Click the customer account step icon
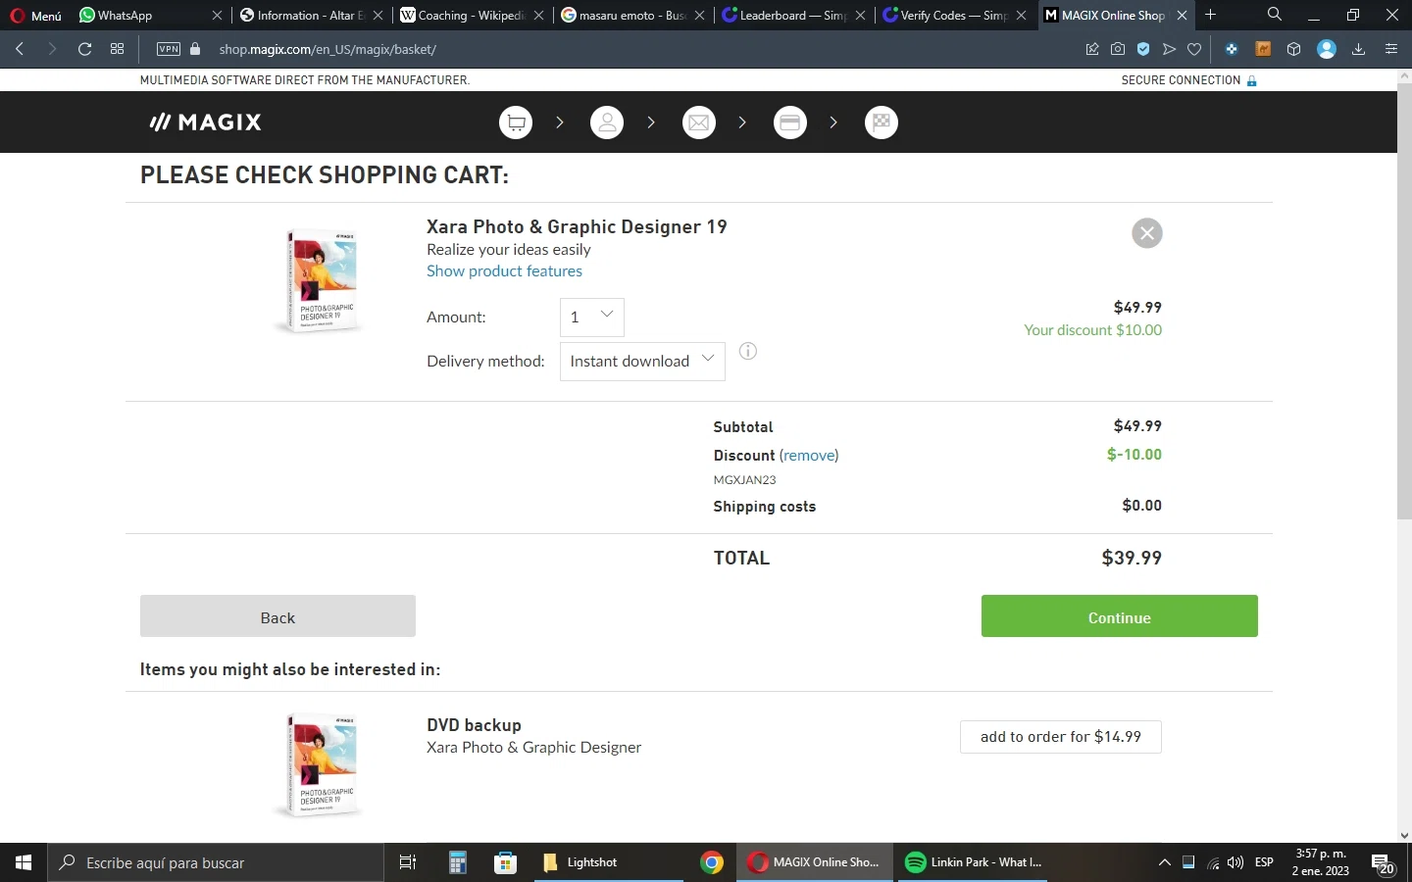 pos(607,122)
